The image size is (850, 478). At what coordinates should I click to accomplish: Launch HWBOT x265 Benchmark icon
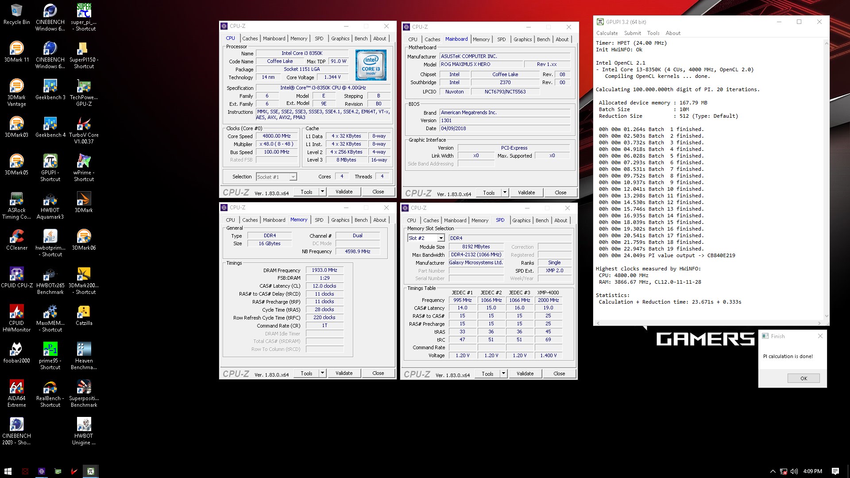[50, 281]
